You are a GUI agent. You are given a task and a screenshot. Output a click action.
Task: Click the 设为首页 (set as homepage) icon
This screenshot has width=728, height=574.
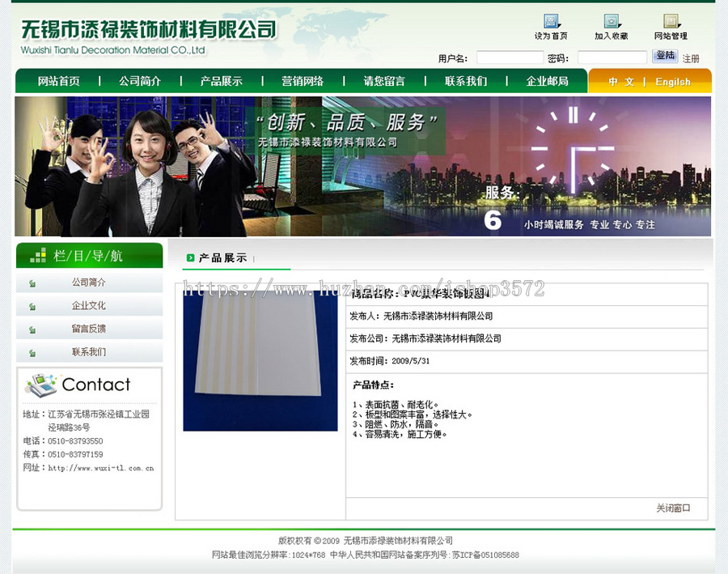pos(551,22)
